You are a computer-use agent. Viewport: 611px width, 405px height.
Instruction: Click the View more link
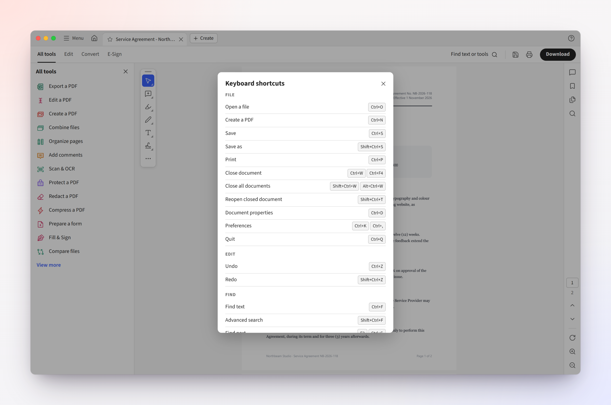tap(49, 265)
